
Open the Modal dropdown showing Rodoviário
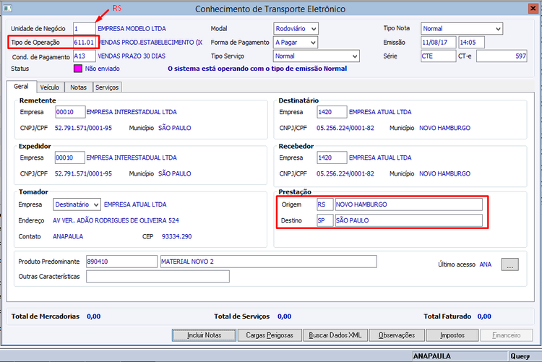tap(296, 29)
